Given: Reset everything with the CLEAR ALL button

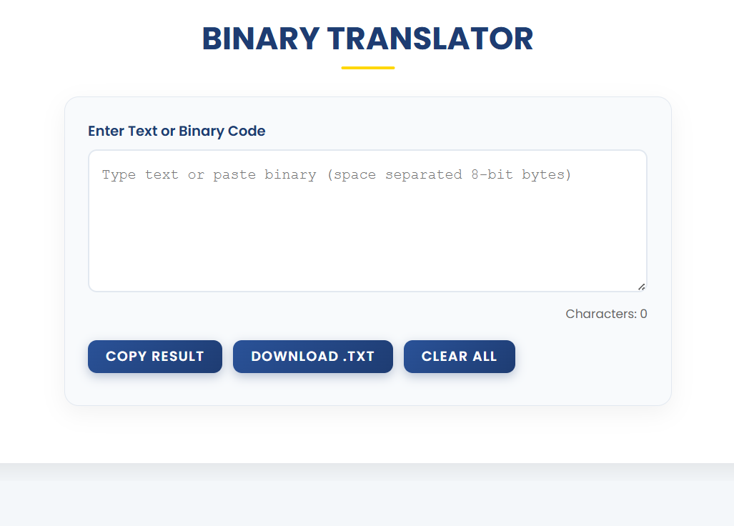Looking at the screenshot, I should pyautogui.click(x=459, y=356).
